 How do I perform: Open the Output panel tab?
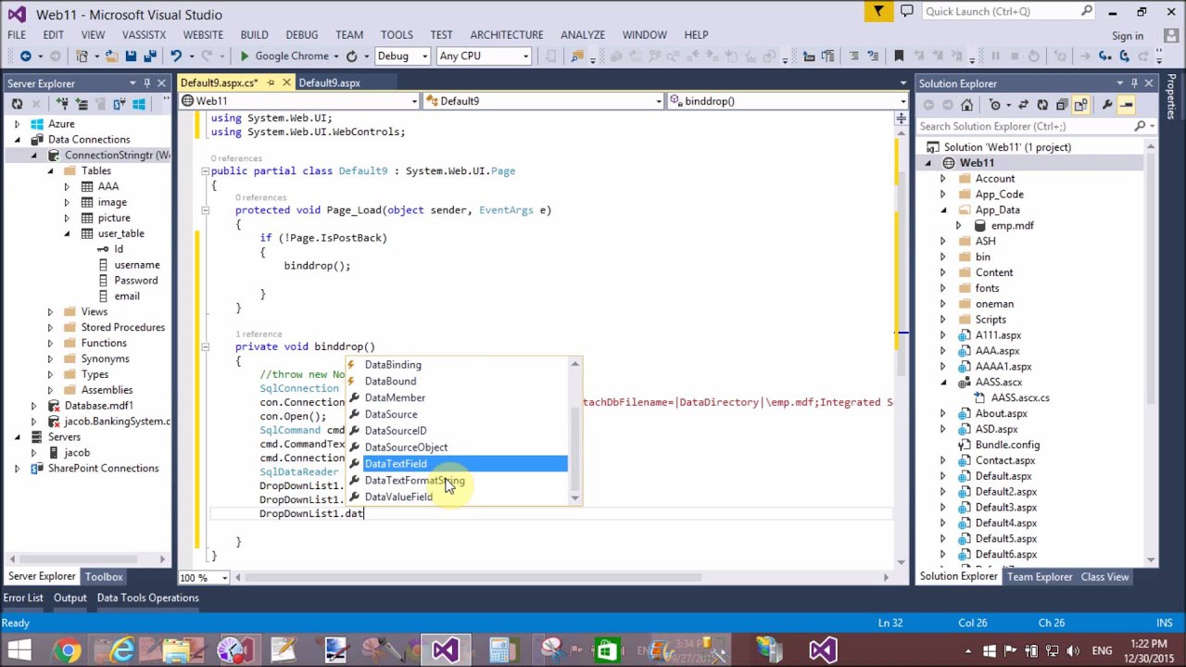pyautogui.click(x=69, y=598)
